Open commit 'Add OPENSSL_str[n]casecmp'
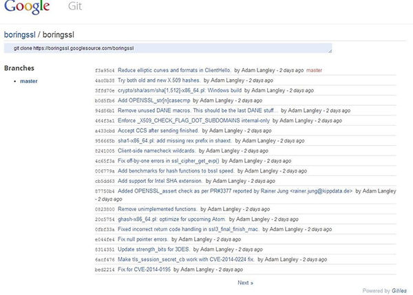Viewport: 413px width, 295px height. tap(153, 100)
